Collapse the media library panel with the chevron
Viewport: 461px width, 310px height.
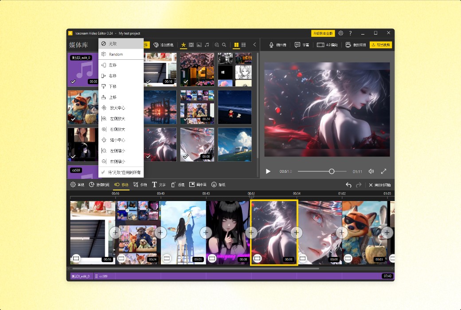pyautogui.click(x=254, y=45)
